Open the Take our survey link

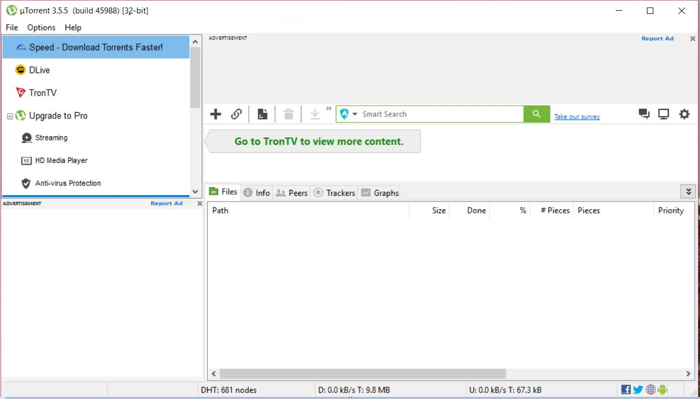577,116
